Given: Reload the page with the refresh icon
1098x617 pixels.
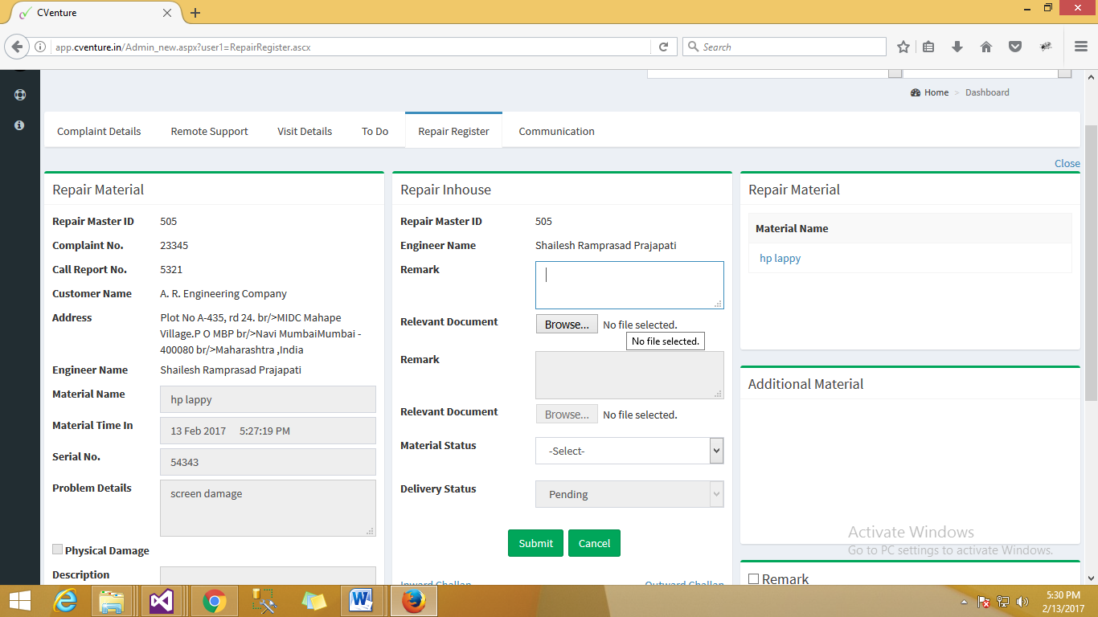Looking at the screenshot, I should (663, 47).
